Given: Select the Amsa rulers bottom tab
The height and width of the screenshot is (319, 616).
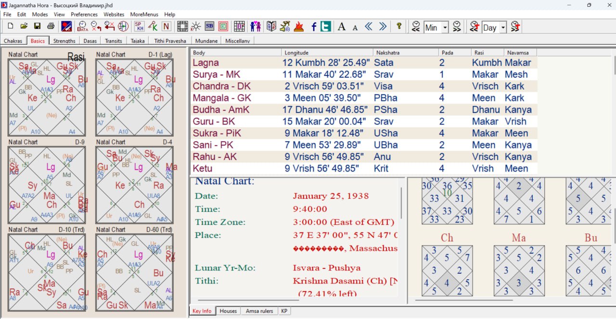Looking at the screenshot, I should [x=259, y=311].
